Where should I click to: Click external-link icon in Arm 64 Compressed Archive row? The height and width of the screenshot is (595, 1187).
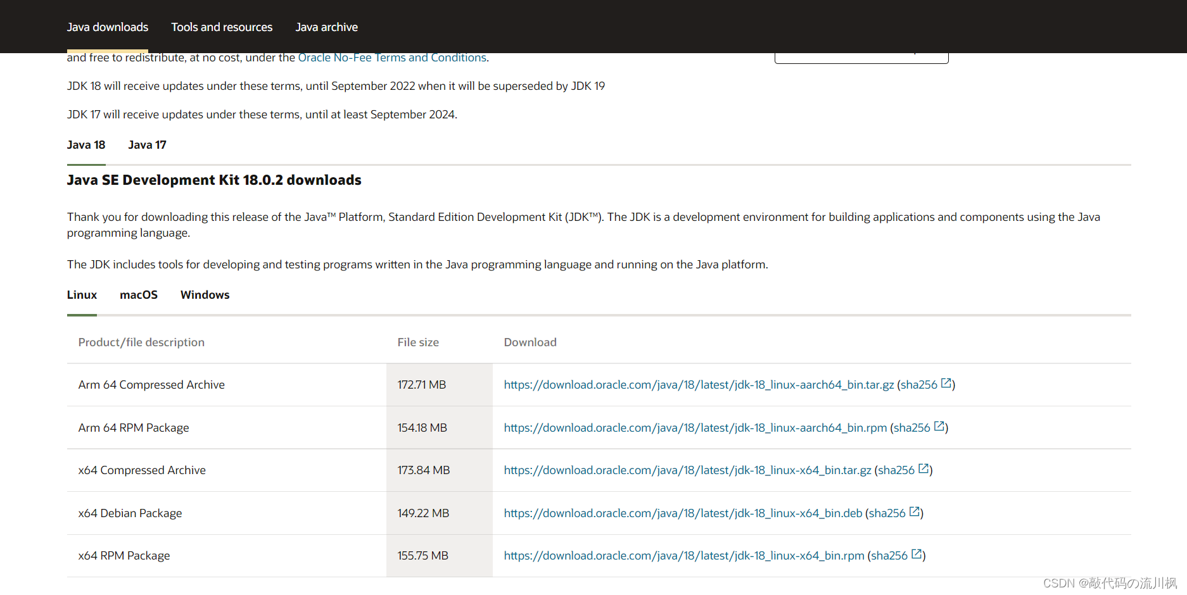(946, 383)
